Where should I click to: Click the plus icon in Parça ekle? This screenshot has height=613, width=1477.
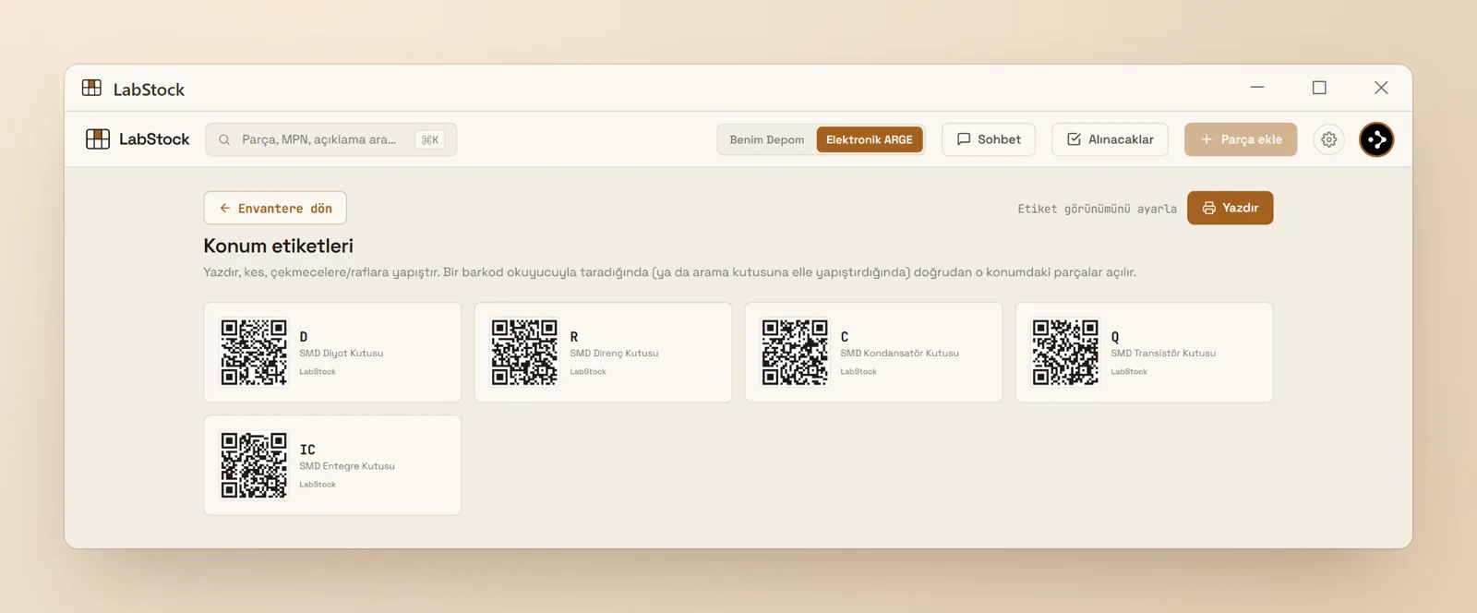pyautogui.click(x=1206, y=139)
